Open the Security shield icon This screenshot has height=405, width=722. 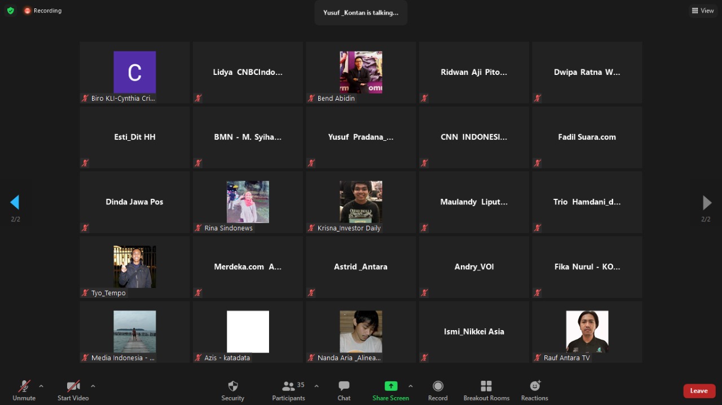coord(232,386)
